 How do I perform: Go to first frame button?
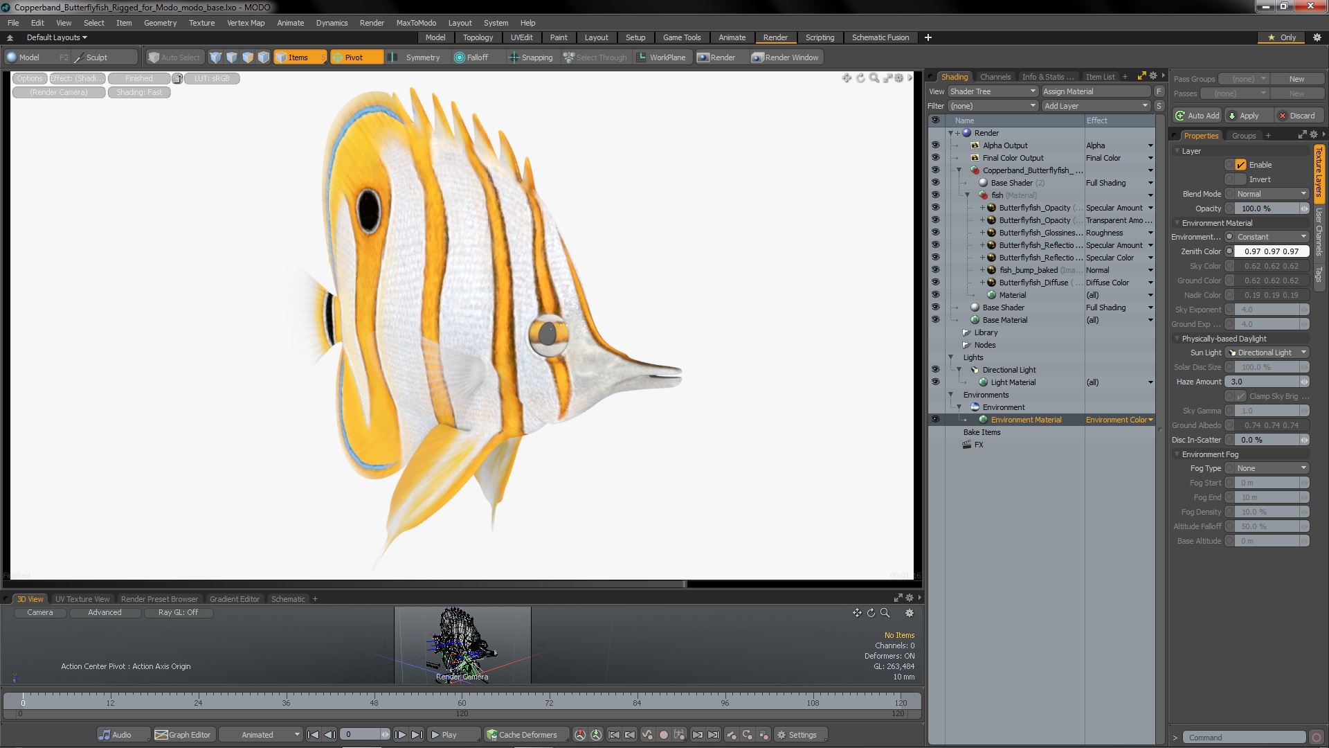coord(313,735)
